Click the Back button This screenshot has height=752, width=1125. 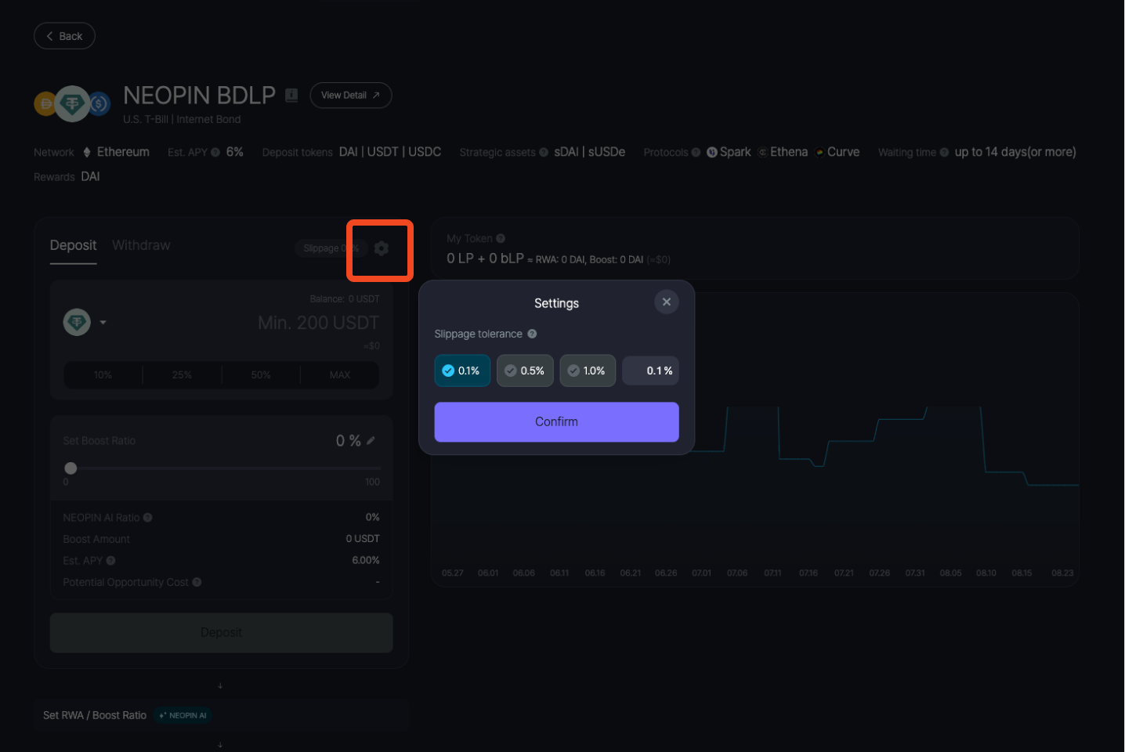pos(64,36)
